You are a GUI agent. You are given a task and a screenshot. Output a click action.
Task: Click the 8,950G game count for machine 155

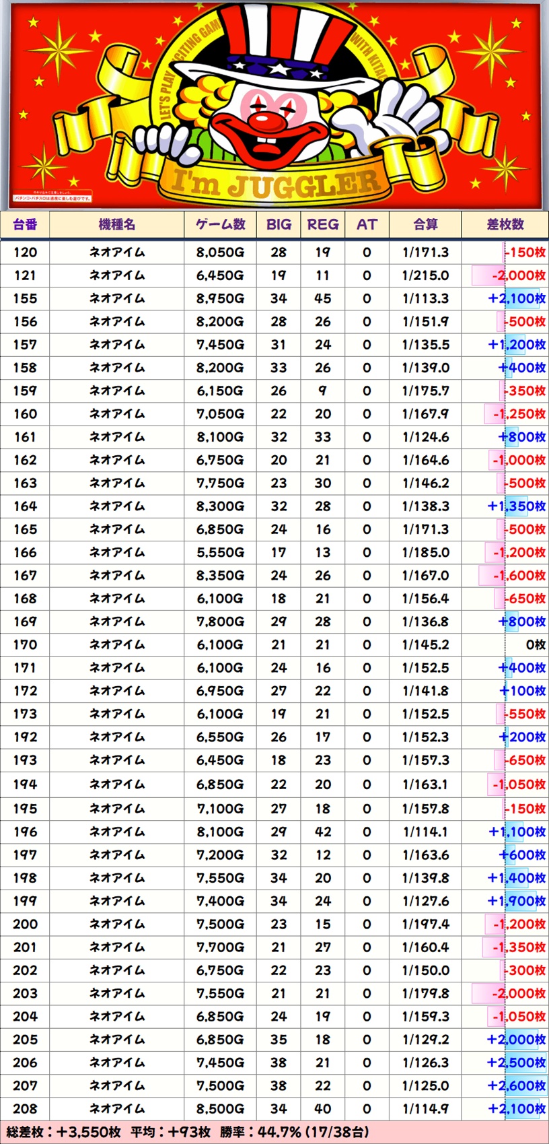pos(220,298)
